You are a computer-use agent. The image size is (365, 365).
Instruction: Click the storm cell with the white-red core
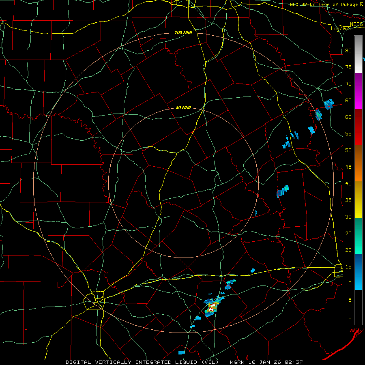(x=212, y=307)
